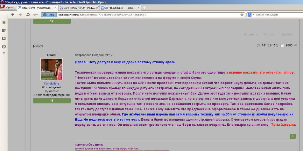Open Notes panel in sidebar
The image size is (303, 151).
(x=4, y=30)
